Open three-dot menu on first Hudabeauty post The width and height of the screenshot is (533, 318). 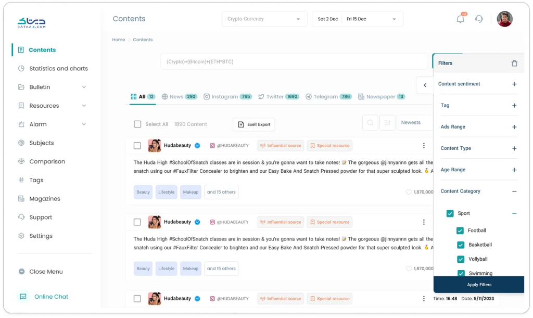(x=424, y=146)
